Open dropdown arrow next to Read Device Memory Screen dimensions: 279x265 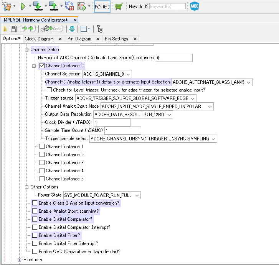click(61, 7)
